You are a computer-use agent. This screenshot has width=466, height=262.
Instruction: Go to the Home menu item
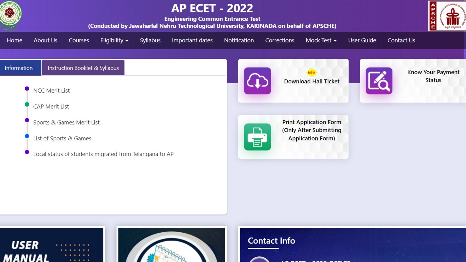tap(15, 40)
